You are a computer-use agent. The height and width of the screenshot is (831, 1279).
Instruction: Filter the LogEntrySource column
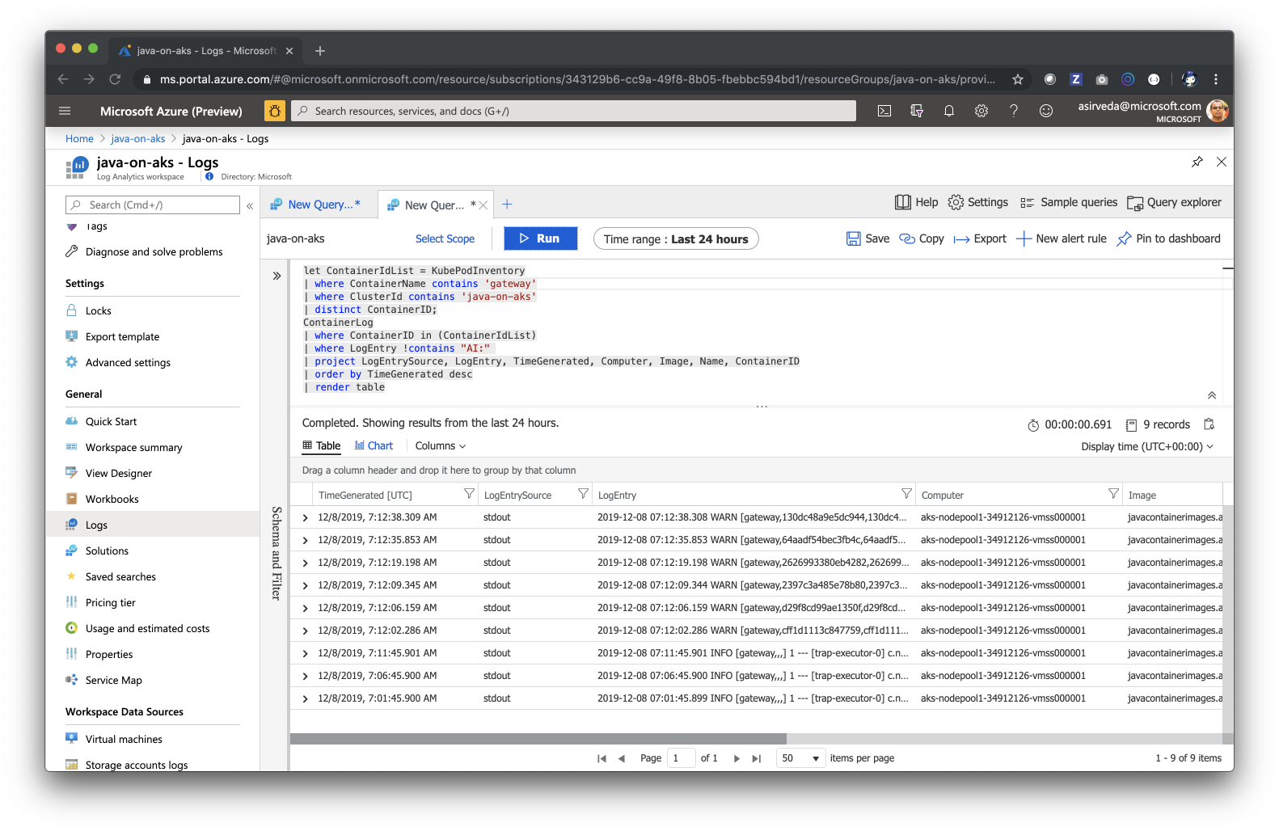583,494
